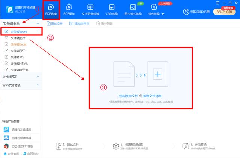The height and width of the screenshot is (158, 240).
Task: Select 文件转Word in the sidebar
Action: pos(21,31)
